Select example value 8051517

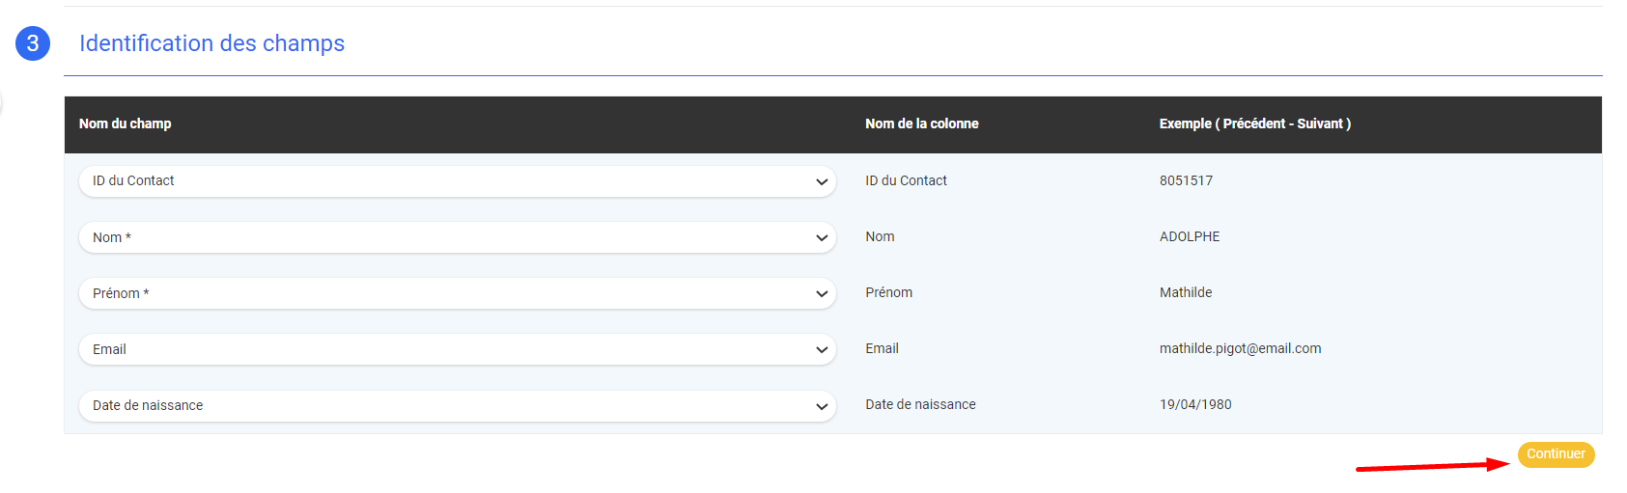tap(1186, 180)
